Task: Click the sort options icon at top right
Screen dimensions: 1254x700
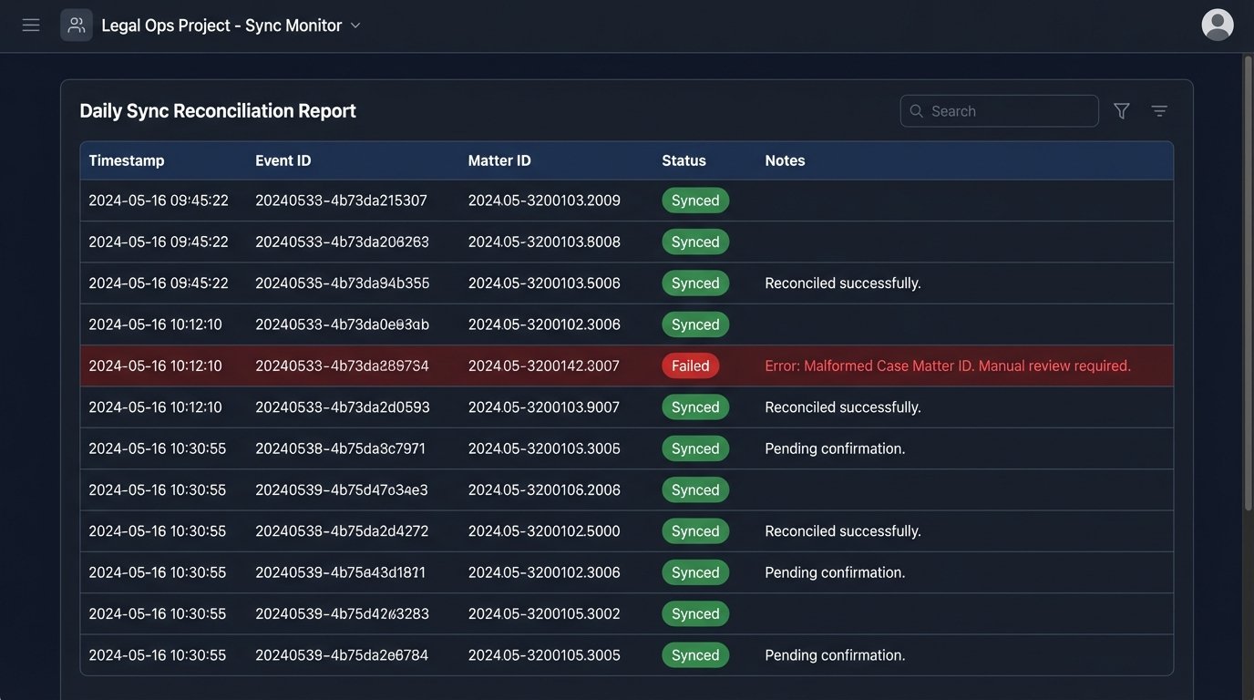Action: tap(1158, 110)
